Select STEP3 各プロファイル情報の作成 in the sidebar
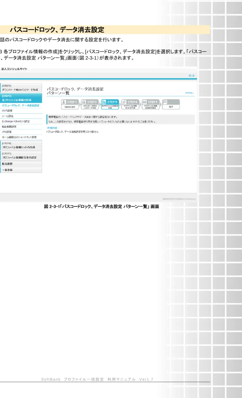Screen dimensions: 242x398 (x=21, y=98)
